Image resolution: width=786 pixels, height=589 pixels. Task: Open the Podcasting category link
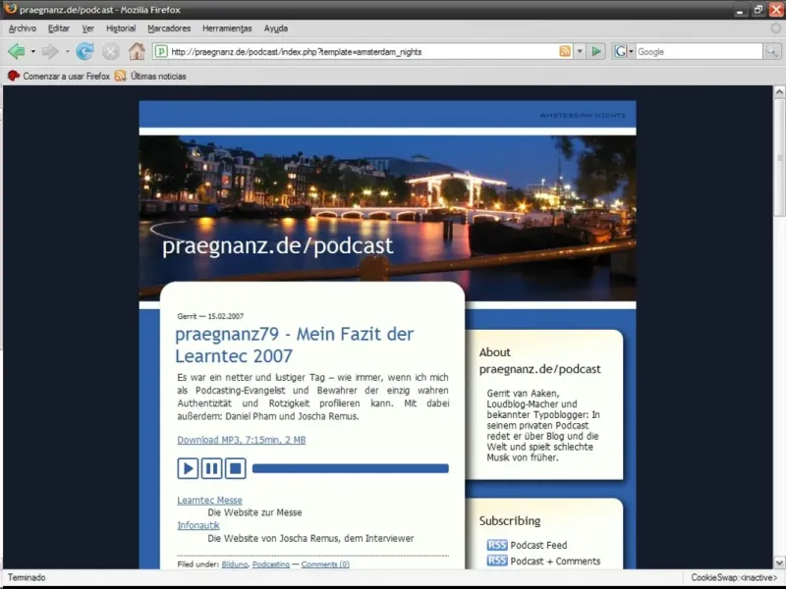pyautogui.click(x=271, y=564)
